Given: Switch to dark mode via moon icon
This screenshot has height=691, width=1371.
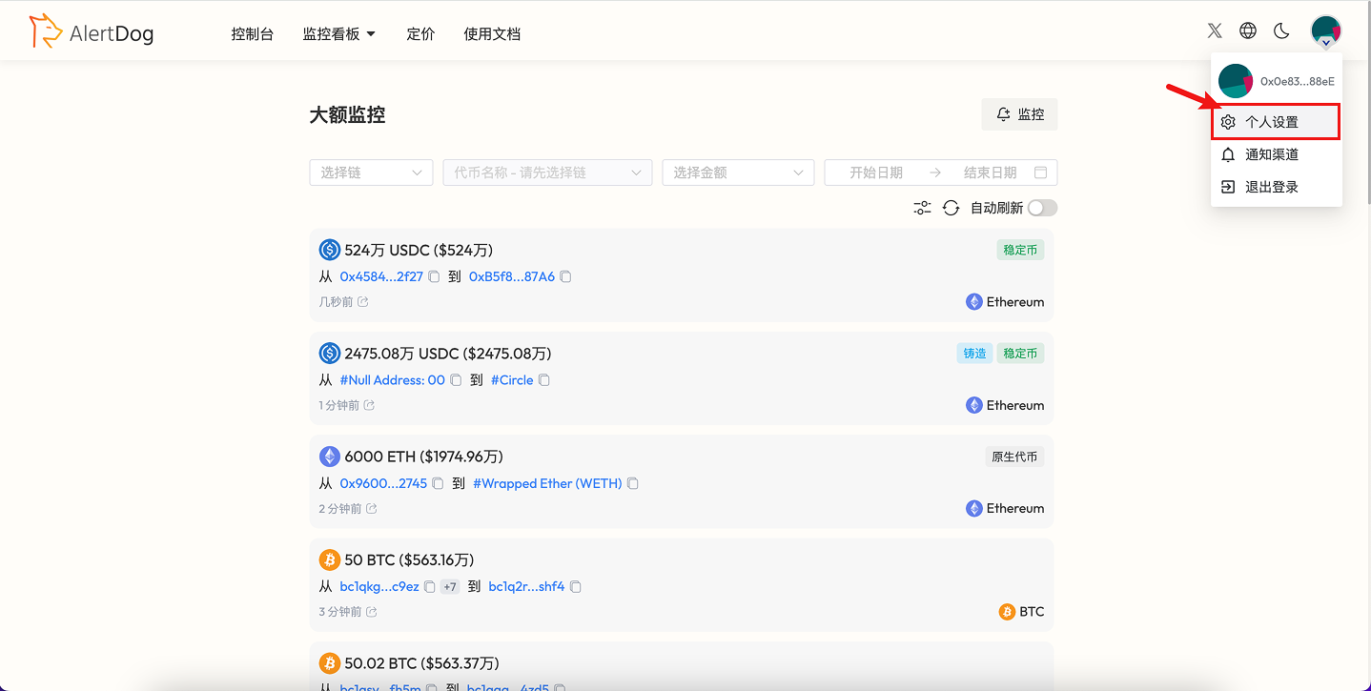Looking at the screenshot, I should [x=1281, y=30].
